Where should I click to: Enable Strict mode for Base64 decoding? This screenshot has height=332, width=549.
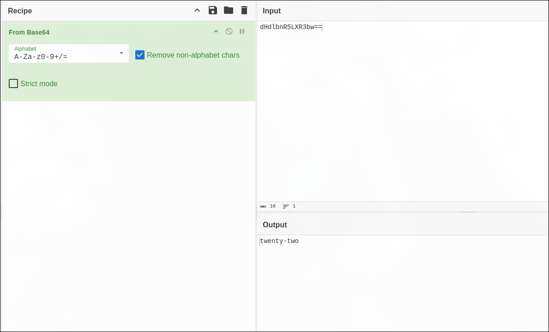click(13, 83)
